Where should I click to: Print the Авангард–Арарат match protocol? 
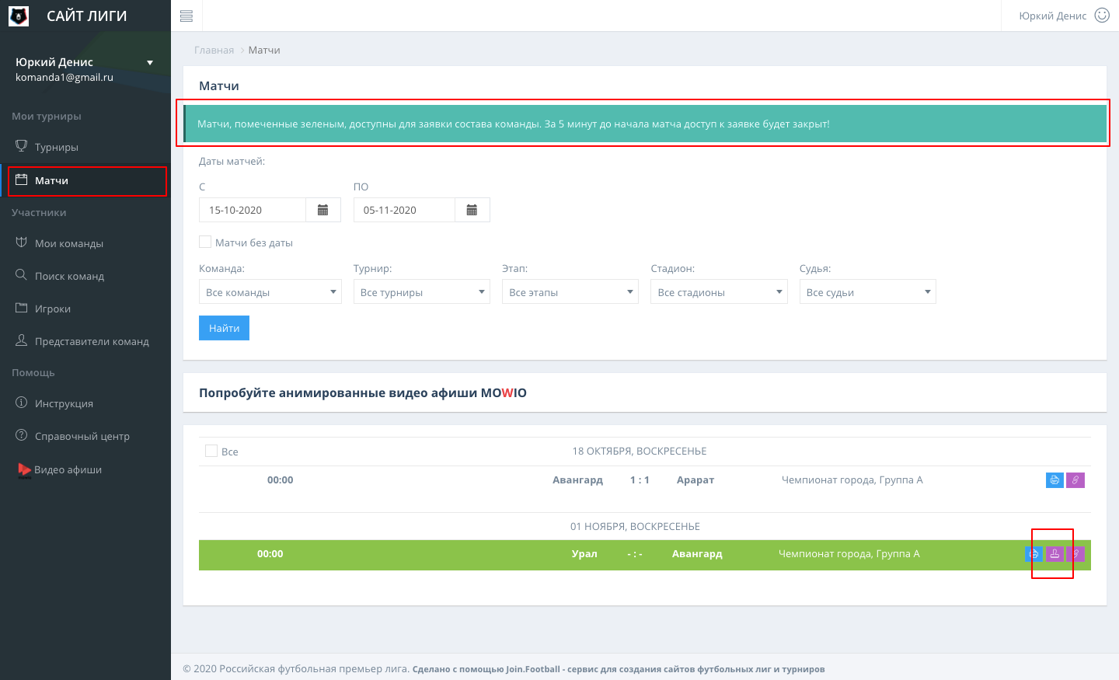tap(1055, 480)
